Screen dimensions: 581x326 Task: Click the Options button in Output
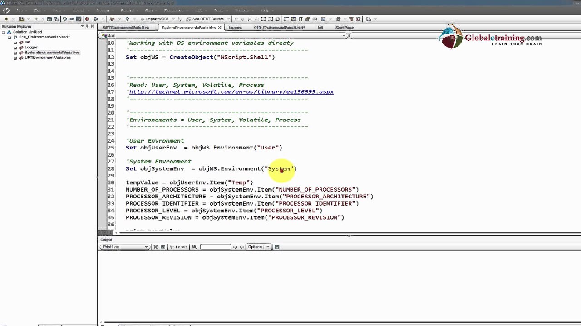click(255, 247)
